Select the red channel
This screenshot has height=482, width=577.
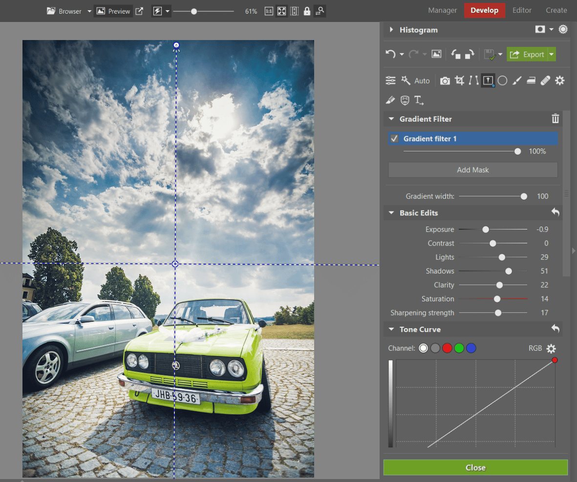coord(447,348)
